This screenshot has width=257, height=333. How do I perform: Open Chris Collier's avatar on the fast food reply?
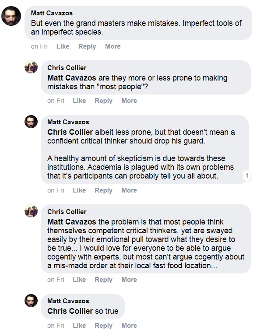click(31, 211)
